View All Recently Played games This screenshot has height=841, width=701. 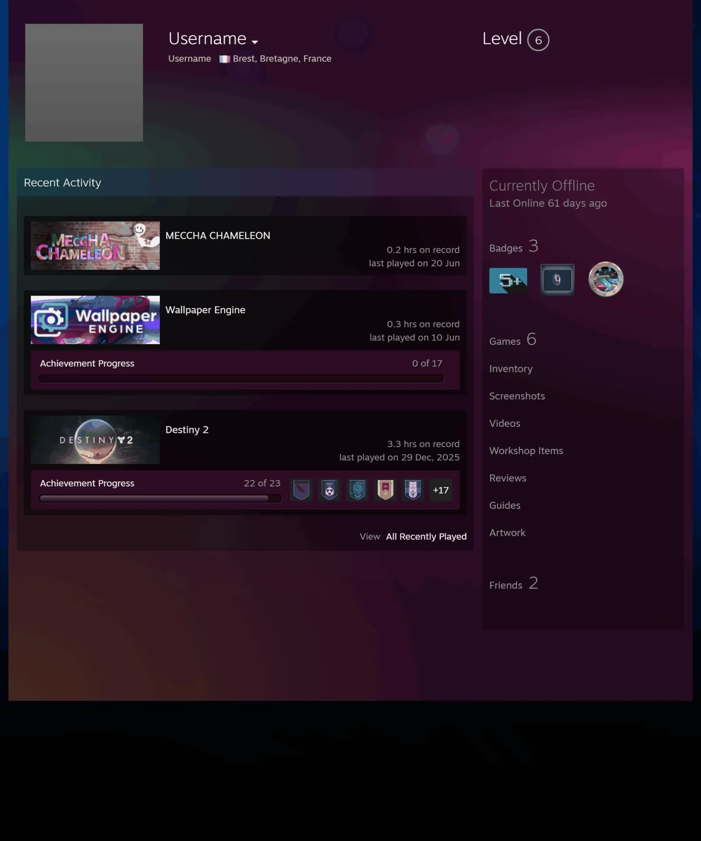(426, 537)
